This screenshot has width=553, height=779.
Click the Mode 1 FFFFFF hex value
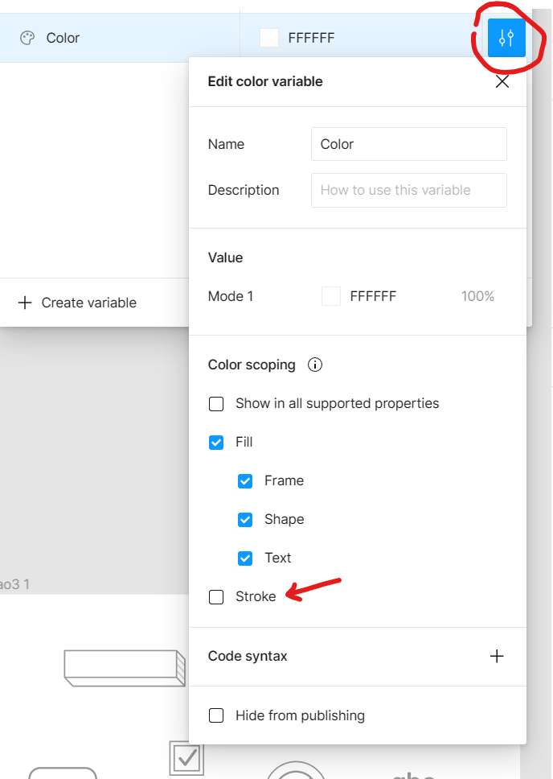[373, 297]
